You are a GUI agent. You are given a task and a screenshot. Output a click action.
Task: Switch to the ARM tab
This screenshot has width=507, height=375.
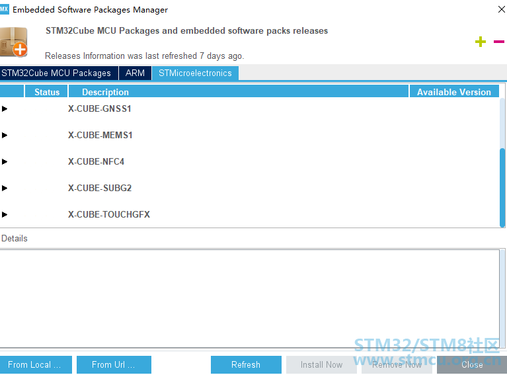(x=135, y=73)
